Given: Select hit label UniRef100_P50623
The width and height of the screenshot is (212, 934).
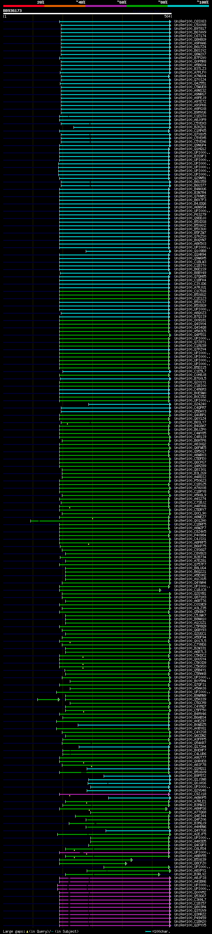Looking at the screenshot, I should pyautogui.click(x=190, y=480).
